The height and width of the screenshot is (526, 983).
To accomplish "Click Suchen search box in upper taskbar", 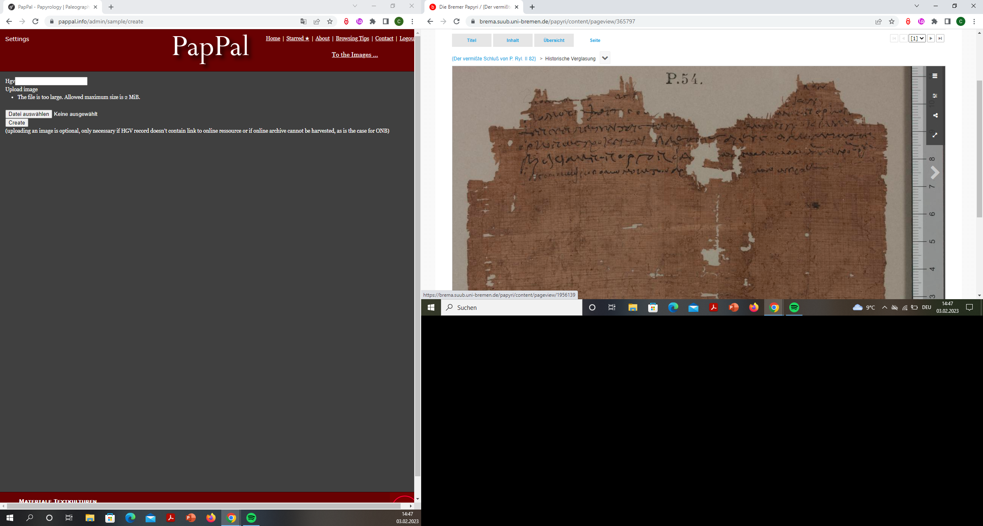I will (512, 307).
